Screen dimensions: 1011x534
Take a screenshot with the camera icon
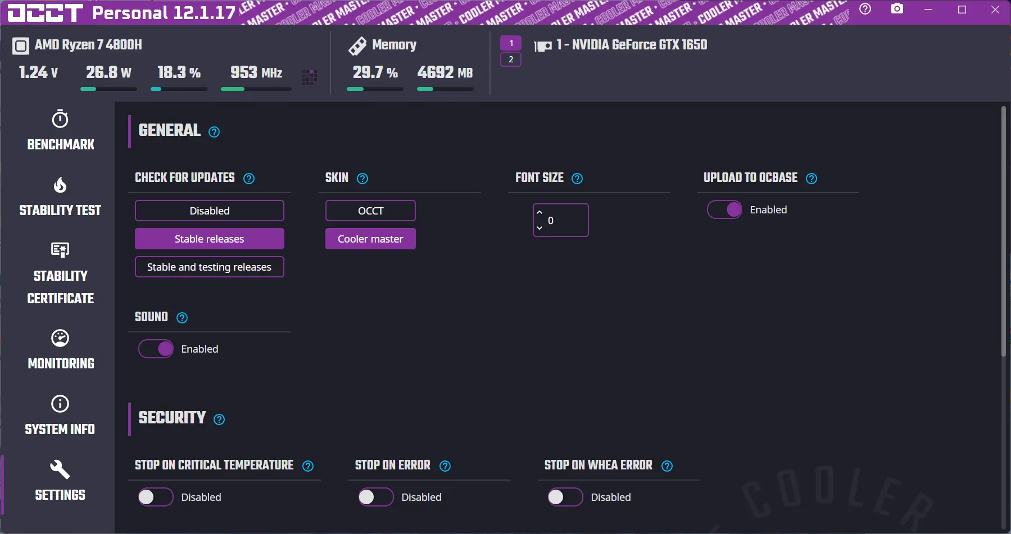[x=897, y=9]
